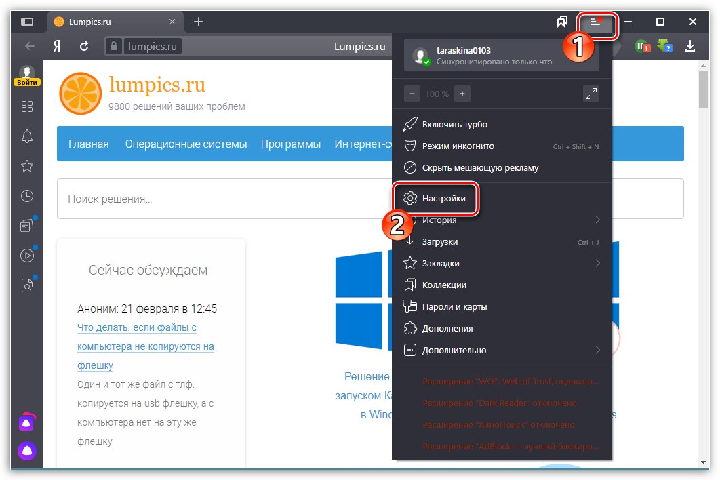Open the video play icon in sidebar

(x=27, y=256)
